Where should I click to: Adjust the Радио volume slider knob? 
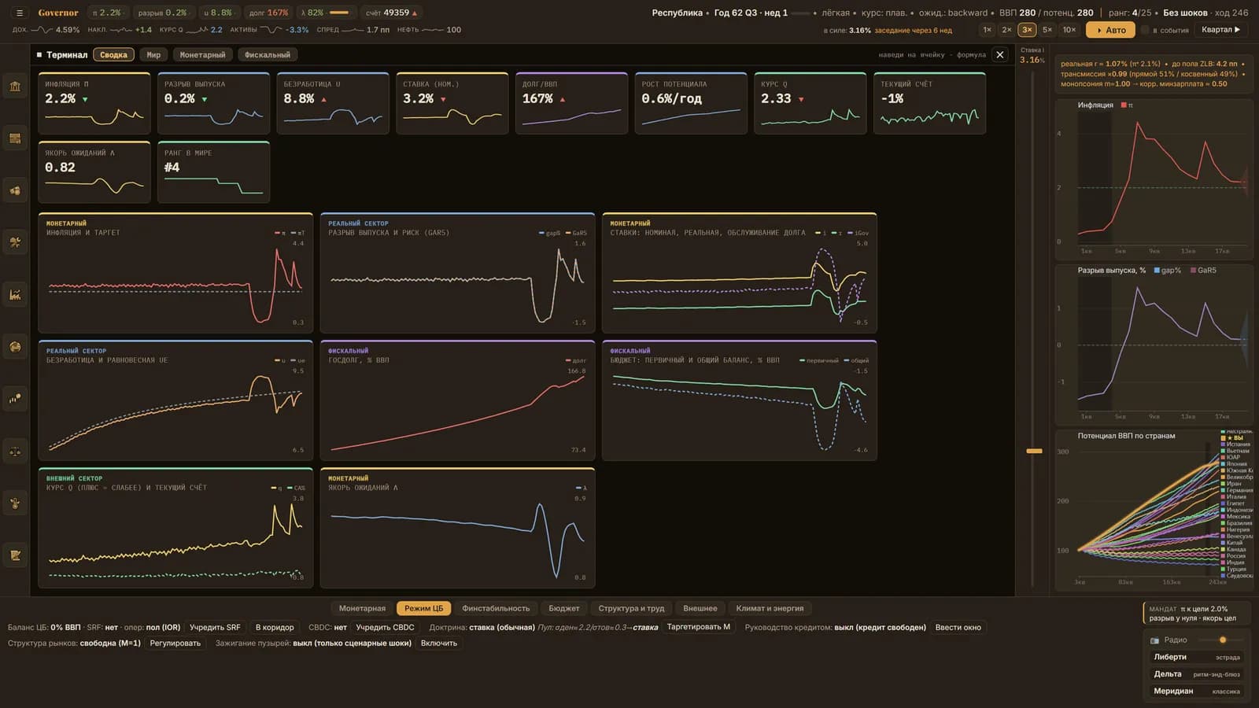tap(1223, 640)
